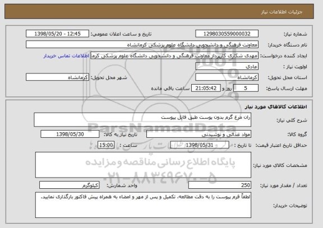Click the شهر محل تحویل field کرمانشاه
Screen dimensions: 323x228
click(57, 77)
